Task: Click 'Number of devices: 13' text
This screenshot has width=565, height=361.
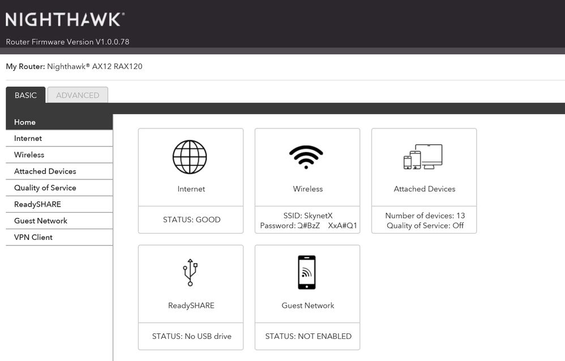Action: pos(425,216)
